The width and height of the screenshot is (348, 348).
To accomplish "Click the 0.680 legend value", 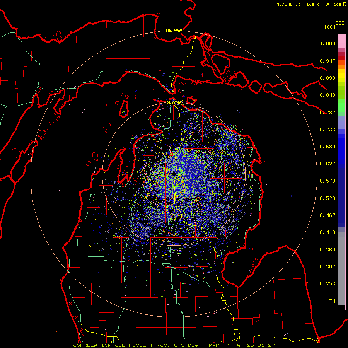I will (x=328, y=147).
